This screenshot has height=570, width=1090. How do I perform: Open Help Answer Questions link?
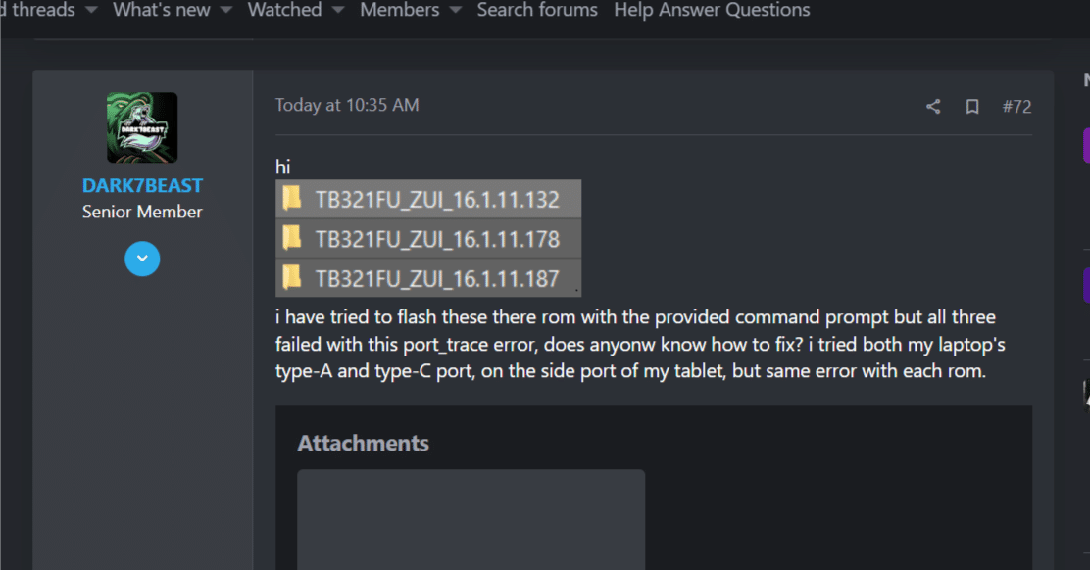(712, 10)
